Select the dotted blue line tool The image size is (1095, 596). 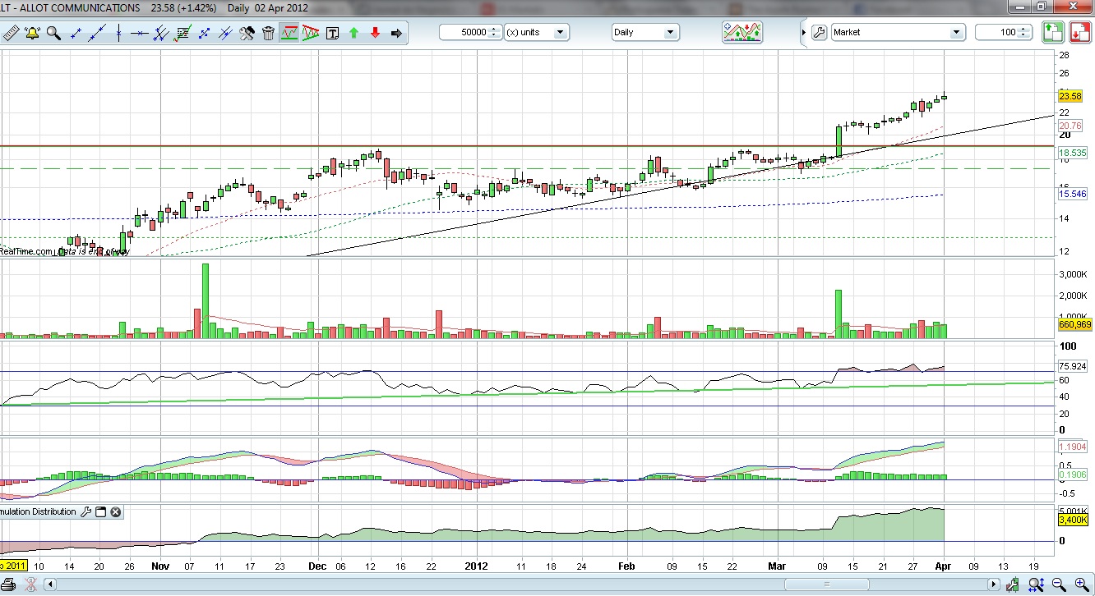[204, 33]
